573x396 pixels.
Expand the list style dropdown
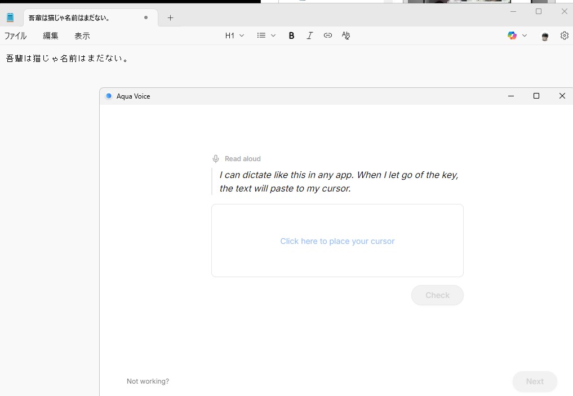coord(266,35)
